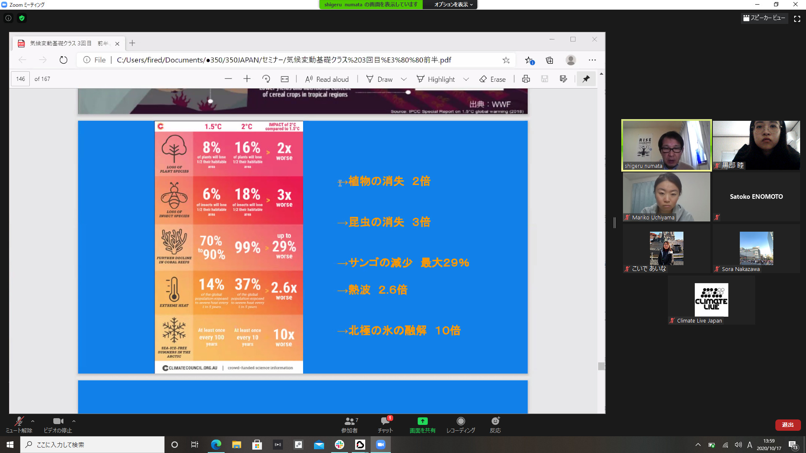Click the PDF vertical scrollbar thumb
This screenshot has width=806, height=453.
(x=601, y=366)
